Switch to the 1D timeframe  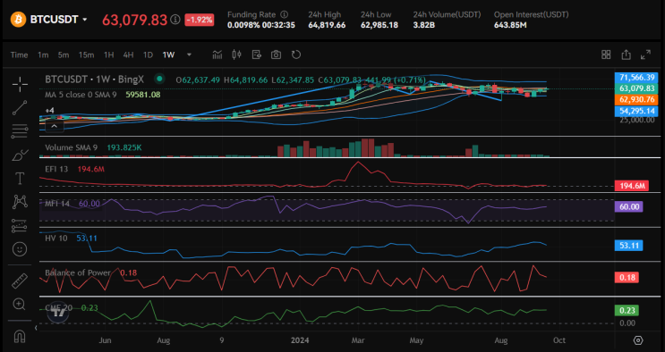pos(148,54)
